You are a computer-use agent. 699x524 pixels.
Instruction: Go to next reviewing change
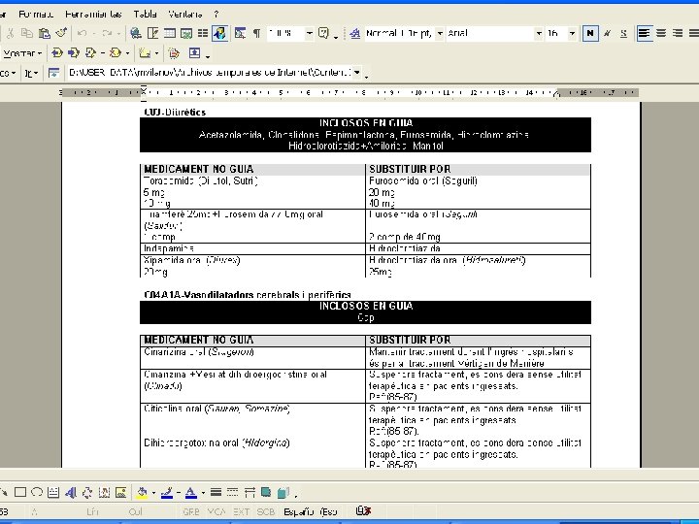(73, 53)
